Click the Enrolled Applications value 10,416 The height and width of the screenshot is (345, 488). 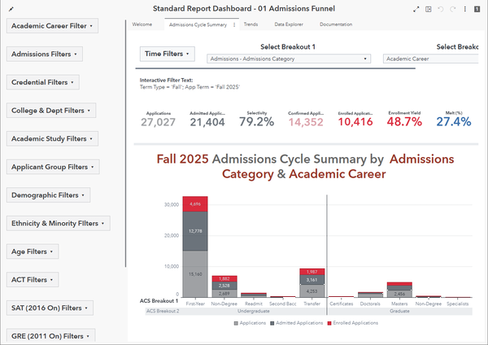[355, 122]
